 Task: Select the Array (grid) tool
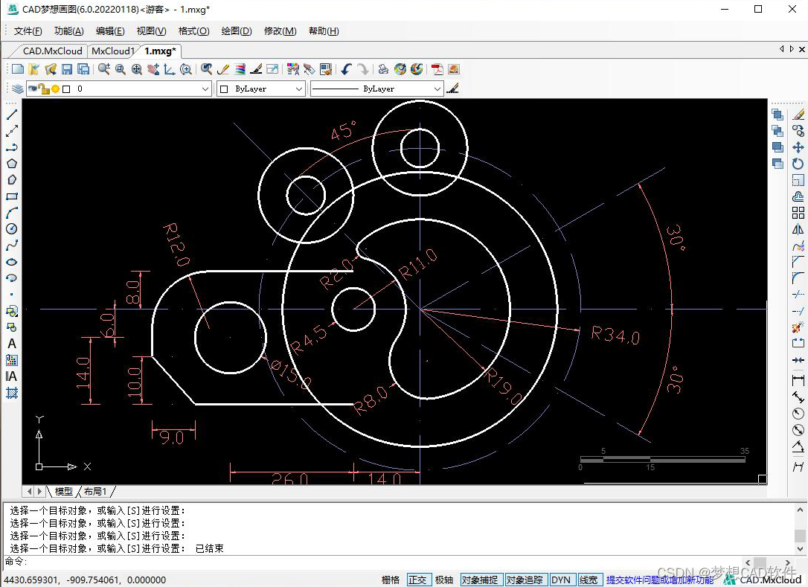coord(798,213)
